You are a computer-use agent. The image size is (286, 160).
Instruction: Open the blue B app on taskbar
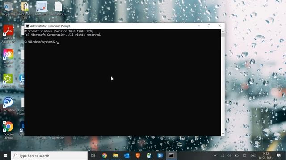pos(160,156)
